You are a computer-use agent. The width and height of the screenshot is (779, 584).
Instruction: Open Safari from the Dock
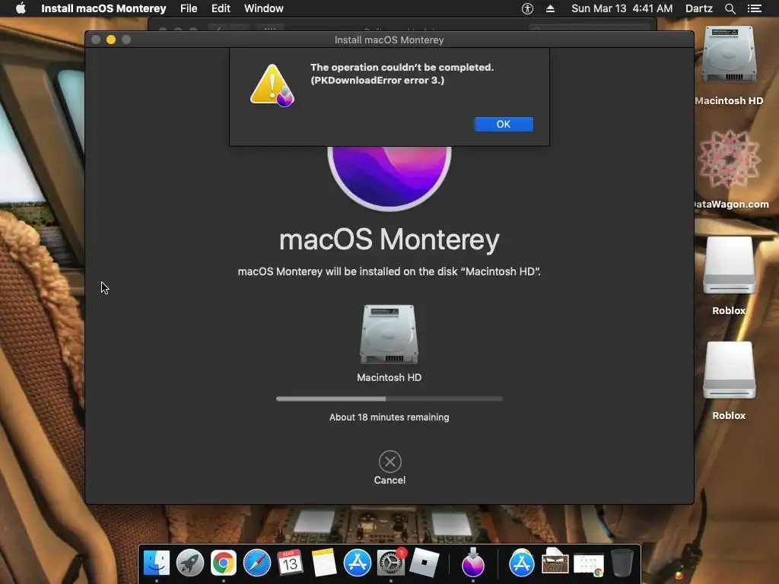point(257,563)
